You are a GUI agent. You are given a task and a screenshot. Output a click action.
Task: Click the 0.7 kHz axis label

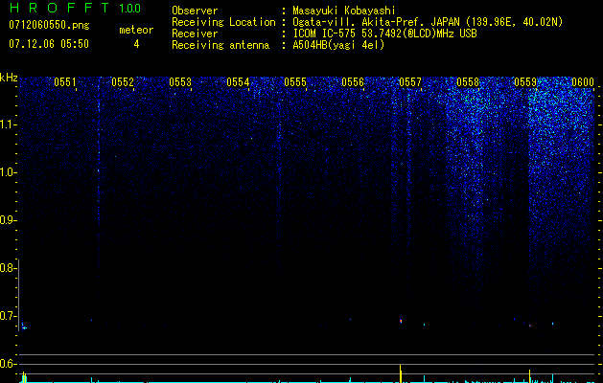9,316
